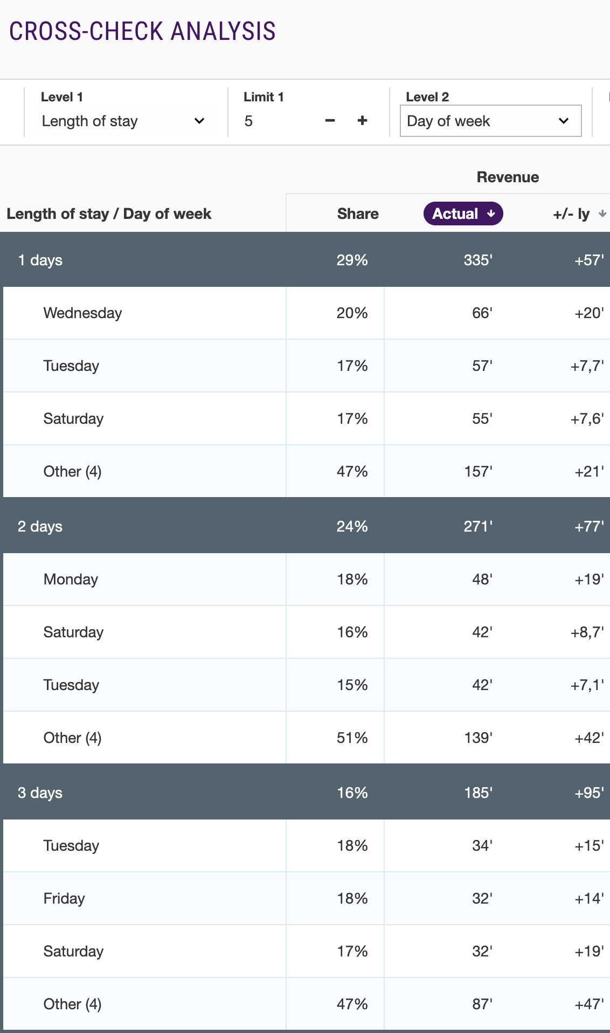Sort by Actual revenue column

(463, 214)
